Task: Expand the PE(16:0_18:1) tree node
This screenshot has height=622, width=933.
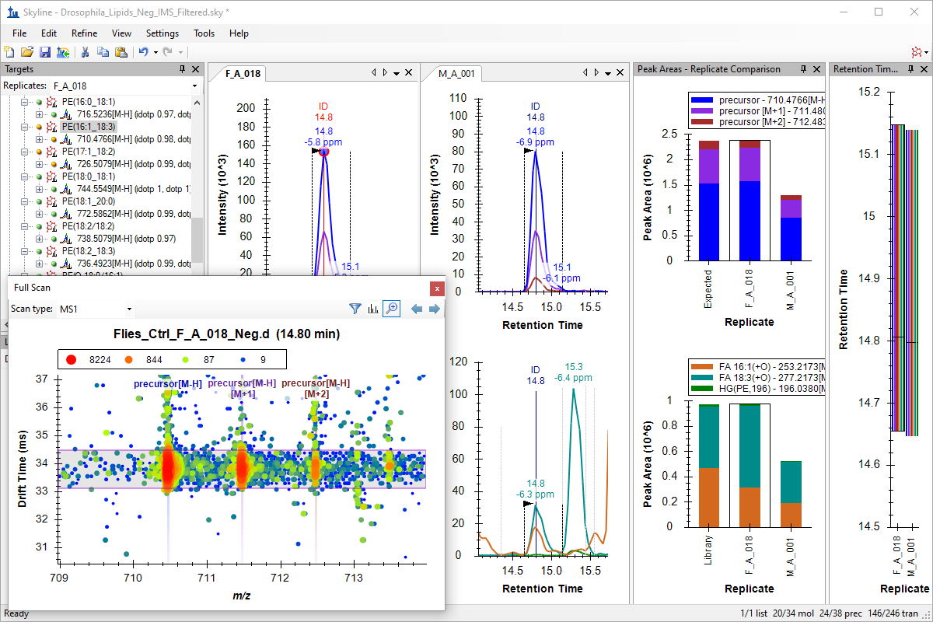Action: coord(24,102)
